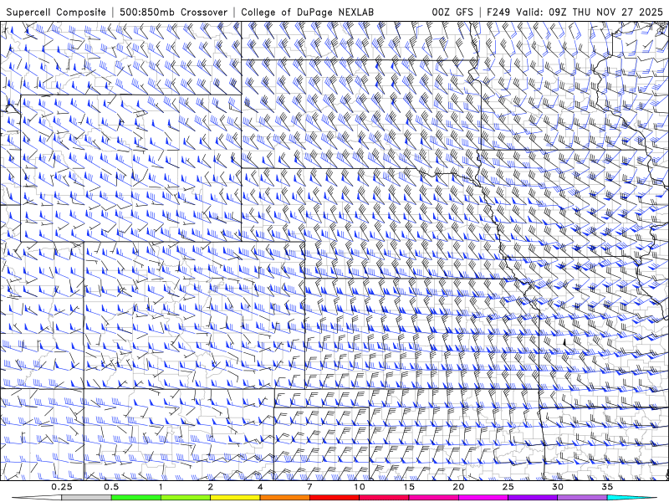Click the legend value 2
The image size is (669, 502).
tap(211, 487)
